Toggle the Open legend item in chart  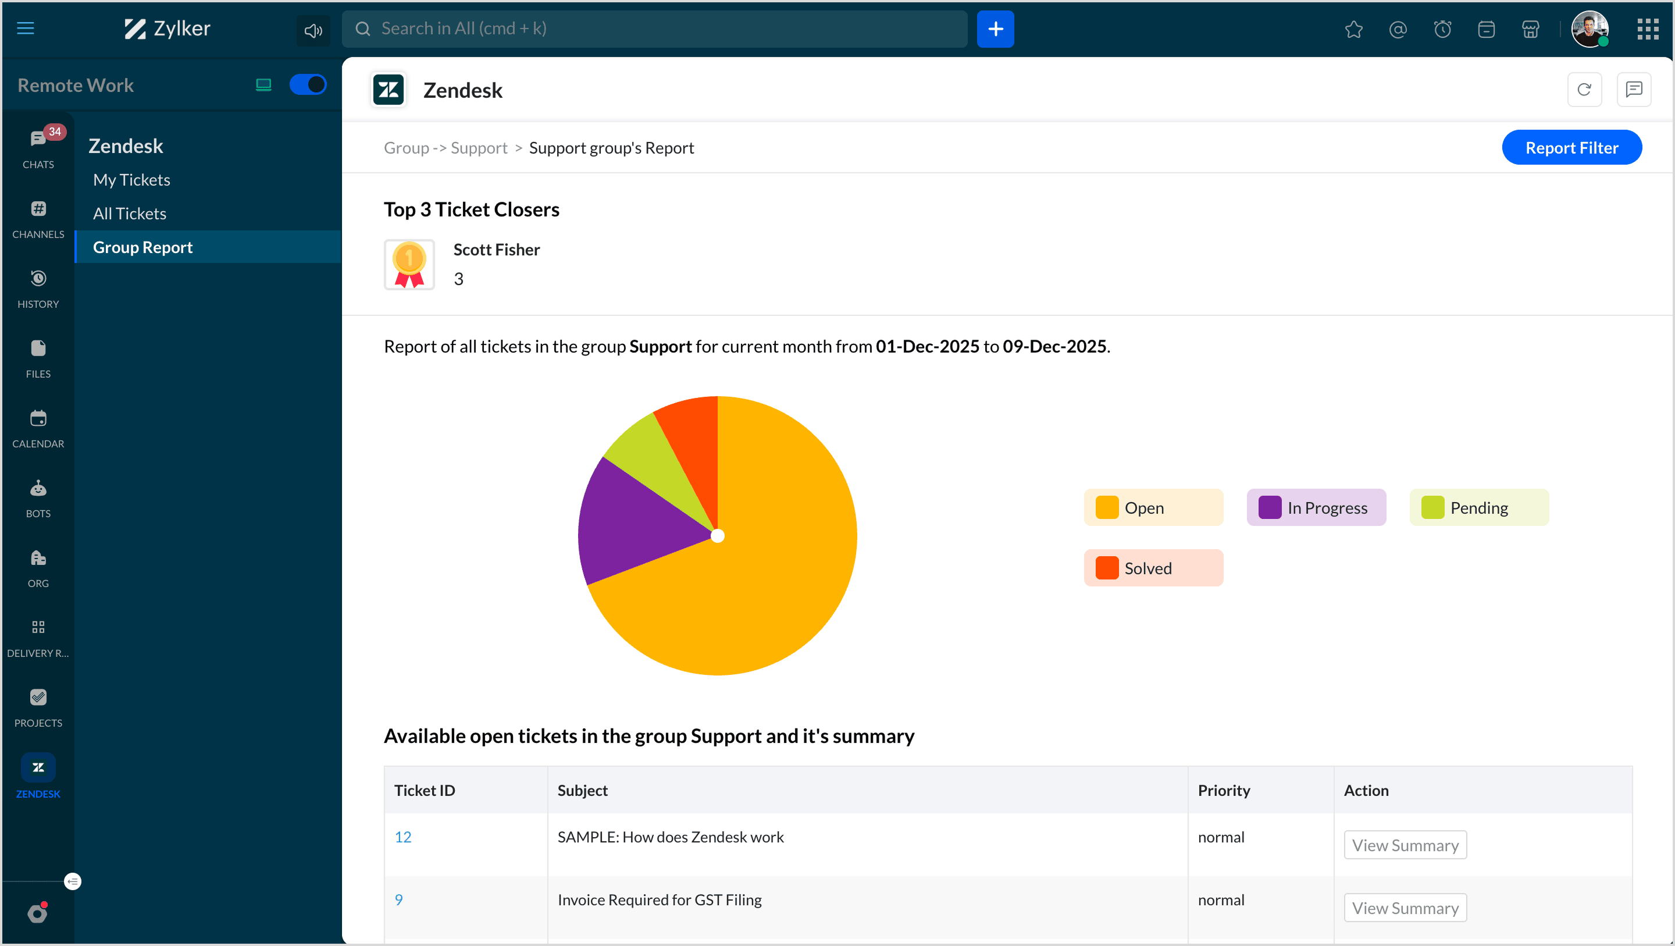(x=1153, y=507)
